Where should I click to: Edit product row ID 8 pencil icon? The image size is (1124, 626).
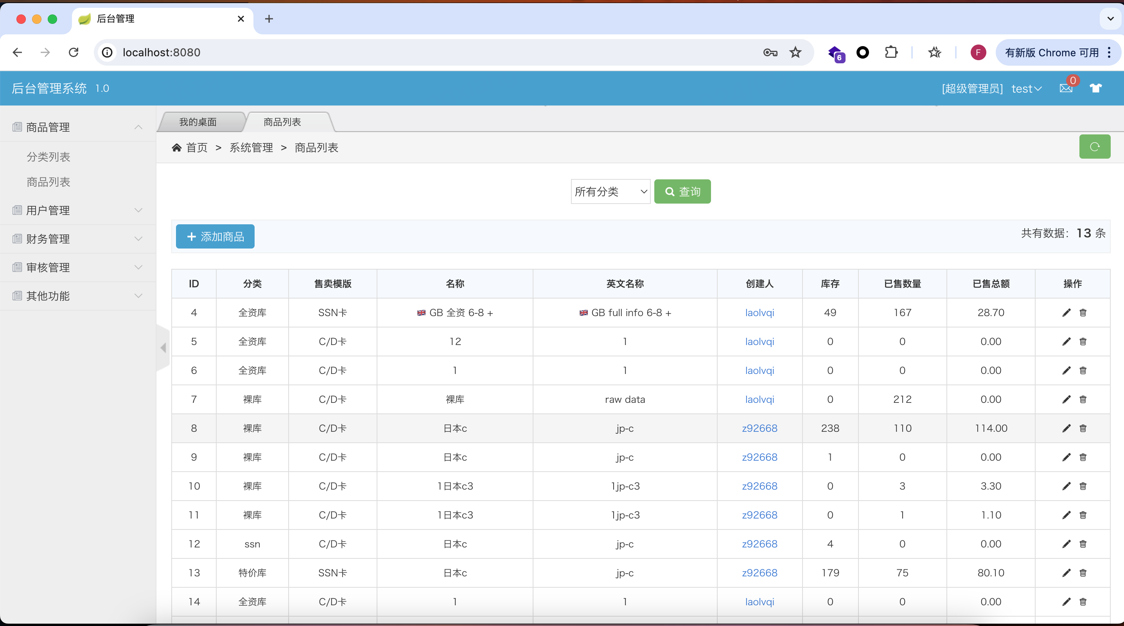pyautogui.click(x=1066, y=428)
